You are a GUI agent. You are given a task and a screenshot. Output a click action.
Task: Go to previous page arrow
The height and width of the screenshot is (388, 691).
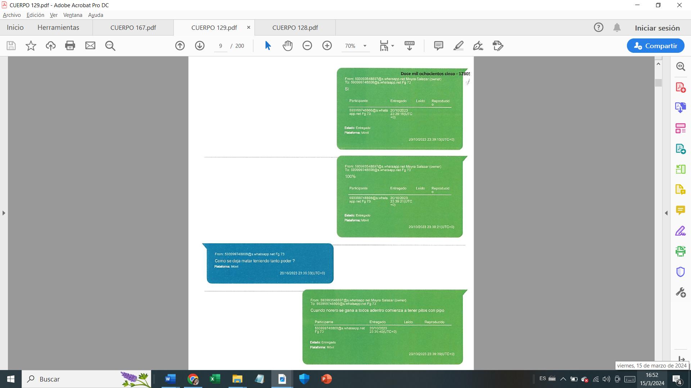(180, 46)
